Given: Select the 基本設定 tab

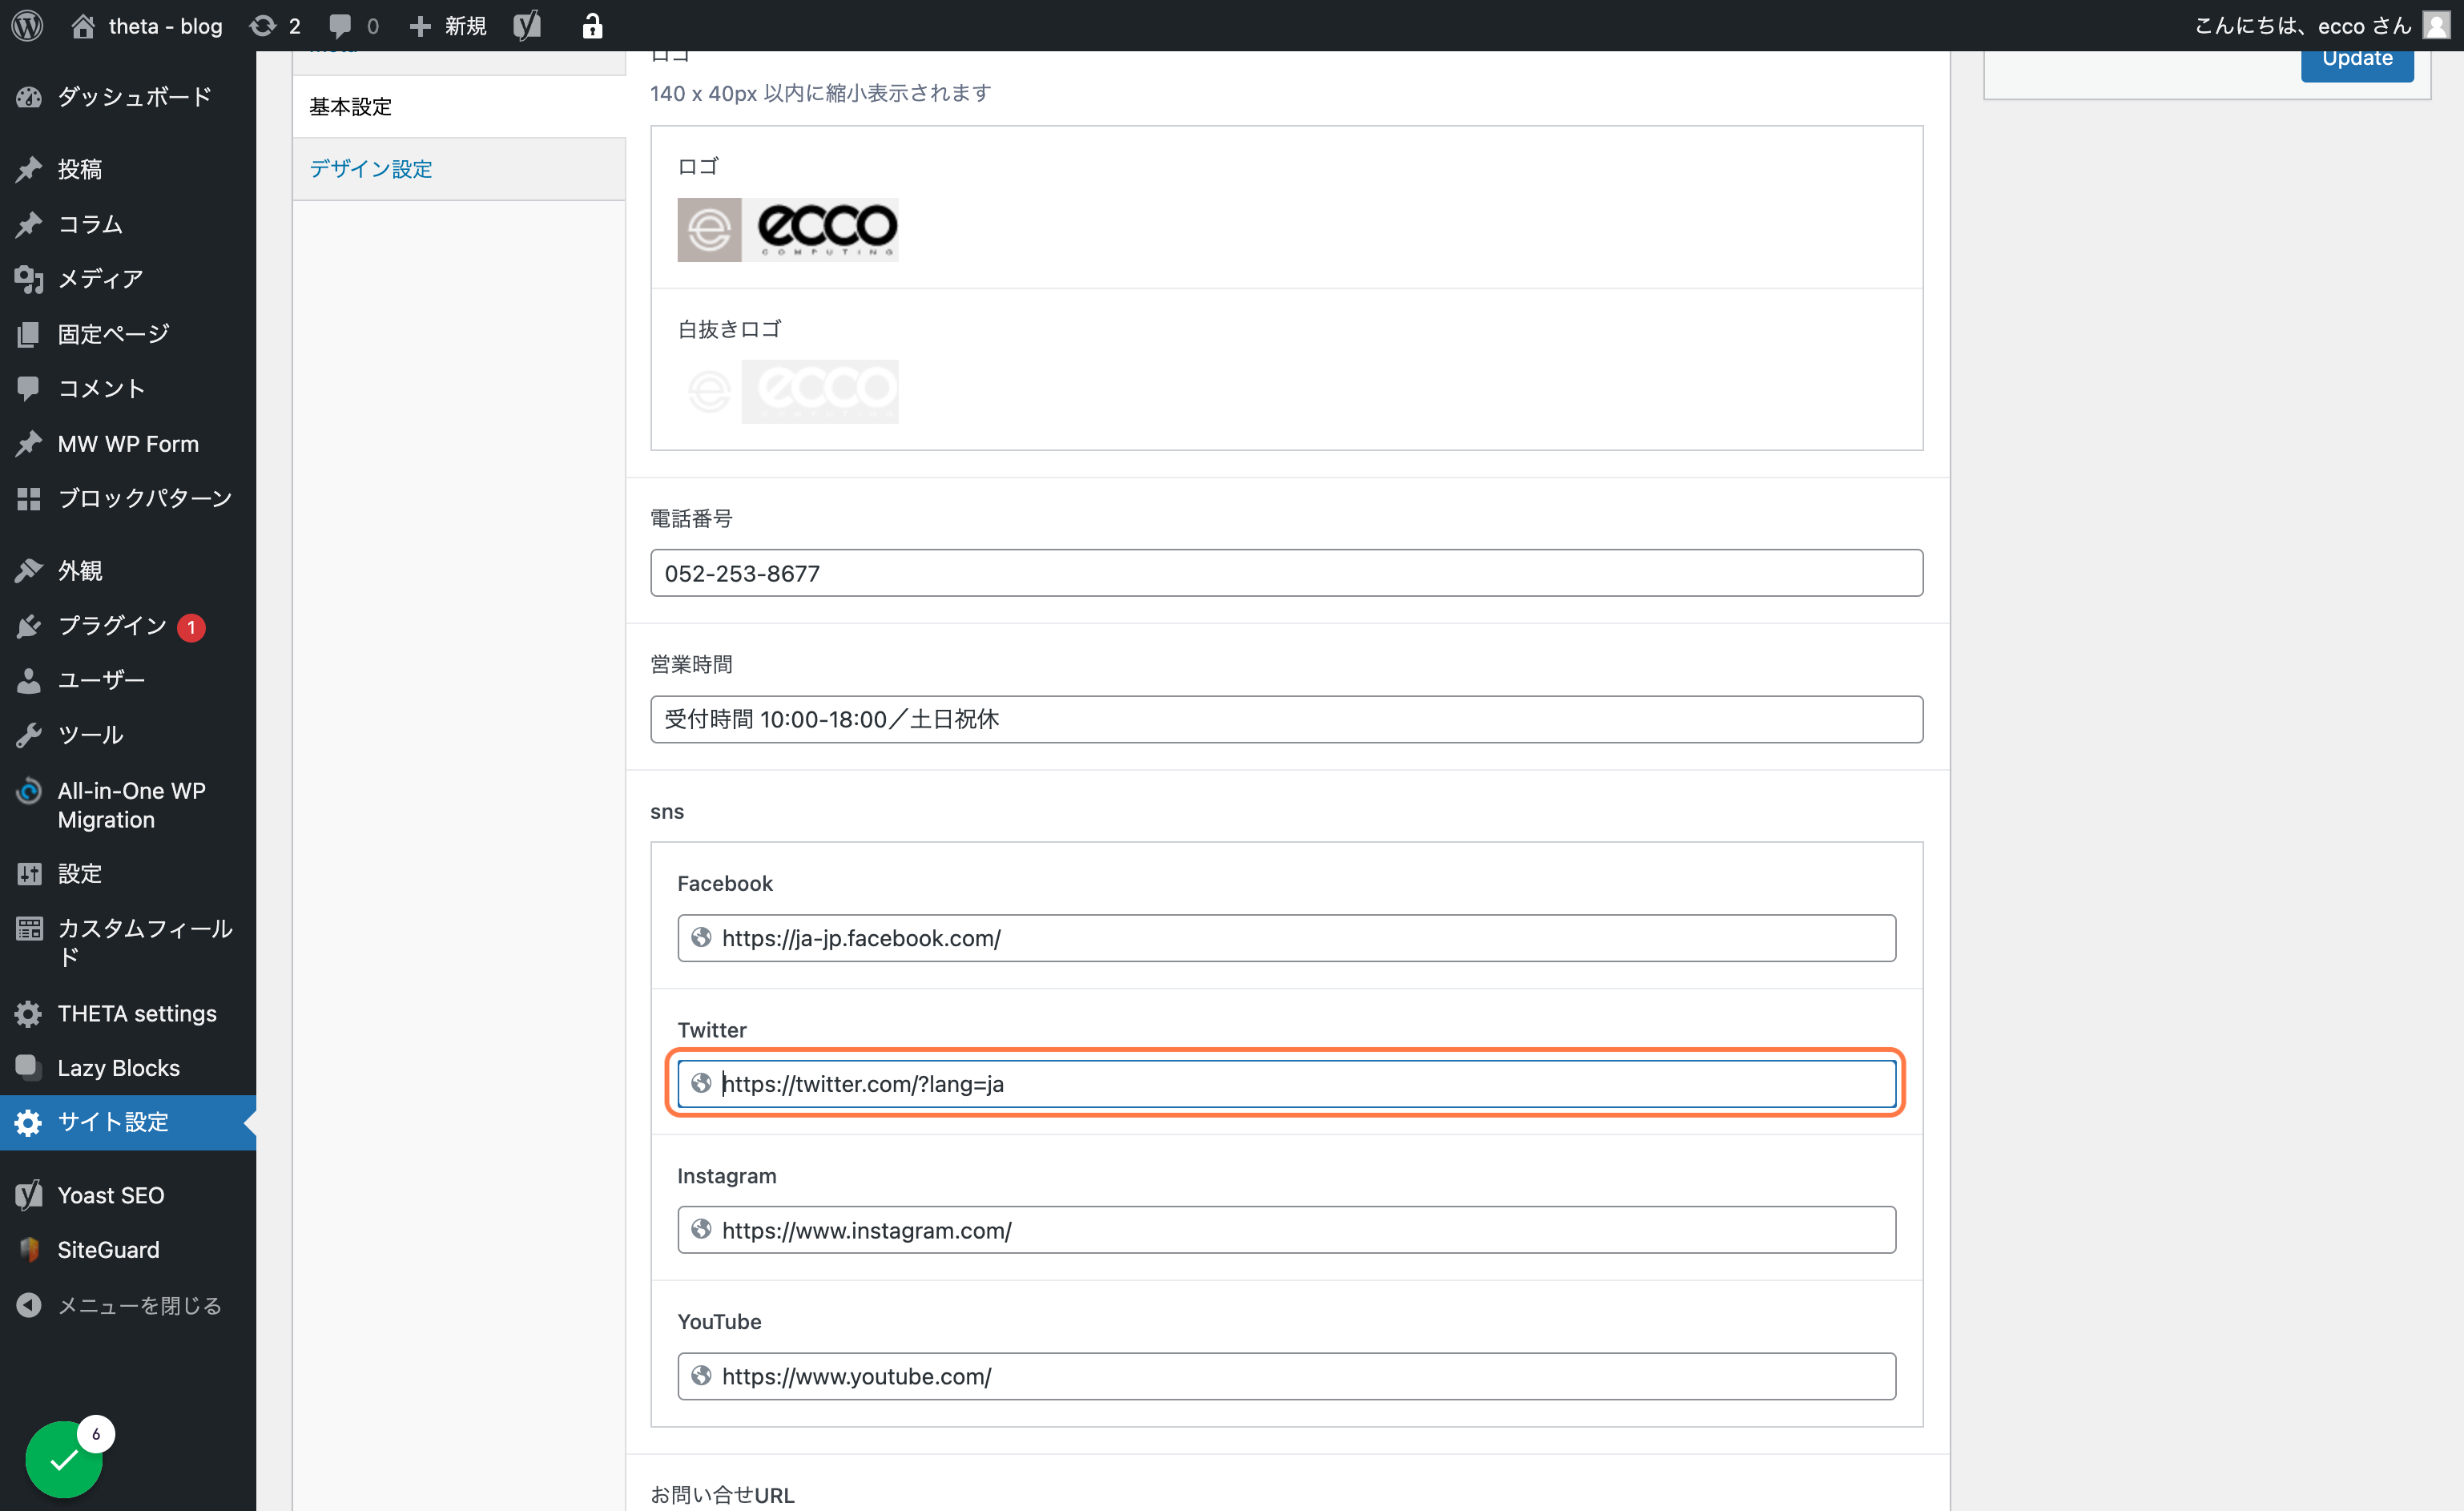Looking at the screenshot, I should pos(459,107).
